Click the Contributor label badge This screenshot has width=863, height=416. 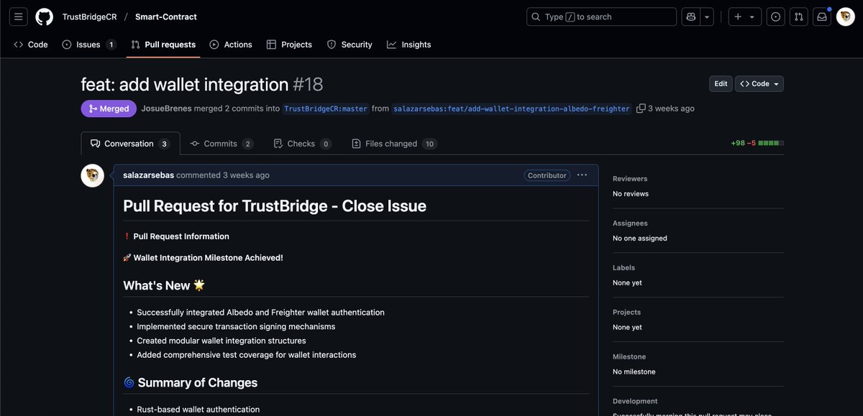point(547,175)
